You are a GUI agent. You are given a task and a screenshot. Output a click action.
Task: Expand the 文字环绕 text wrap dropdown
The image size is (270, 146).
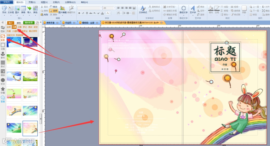[x=176, y=7]
